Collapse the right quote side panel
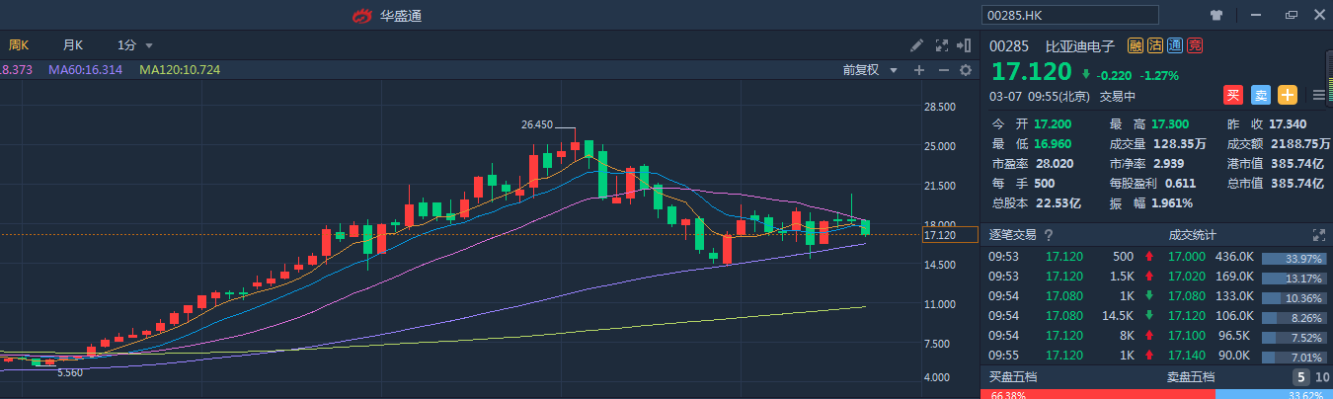This screenshot has height=399, width=1333. [x=965, y=45]
